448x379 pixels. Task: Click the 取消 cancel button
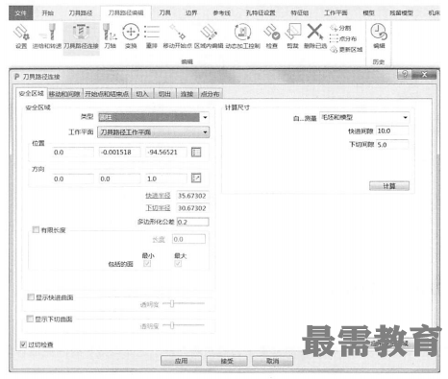[x=273, y=361]
